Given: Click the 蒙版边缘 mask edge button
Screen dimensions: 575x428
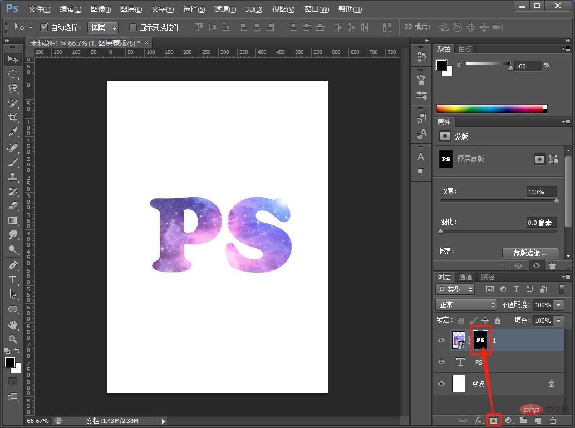Looking at the screenshot, I should [x=530, y=253].
